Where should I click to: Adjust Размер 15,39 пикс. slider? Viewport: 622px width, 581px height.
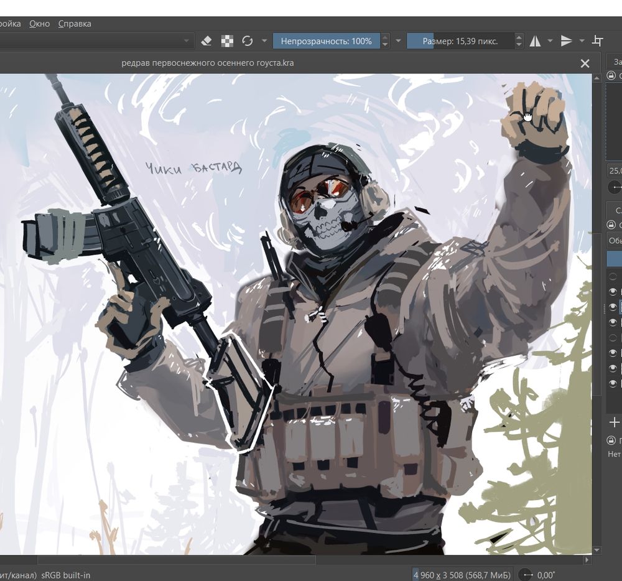pyautogui.click(x=460, y=41)
